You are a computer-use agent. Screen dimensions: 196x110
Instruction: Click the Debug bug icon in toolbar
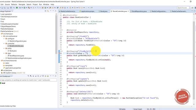20,8
